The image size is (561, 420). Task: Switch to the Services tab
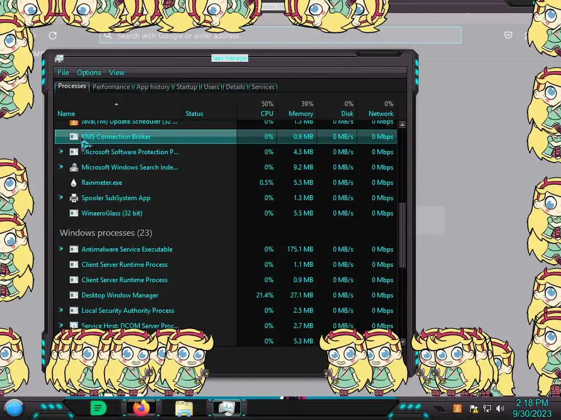(263, 87)
